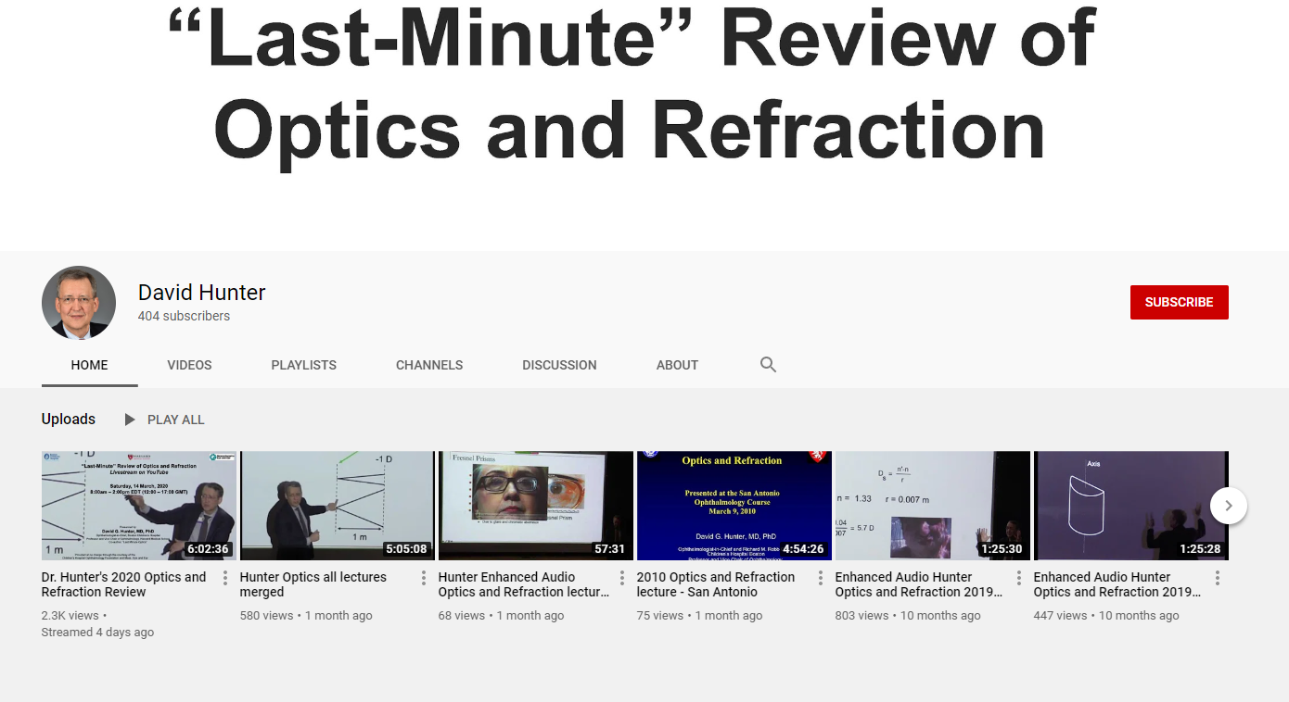
Task: Open the Uploads section link
Action: tap(69, 420)
